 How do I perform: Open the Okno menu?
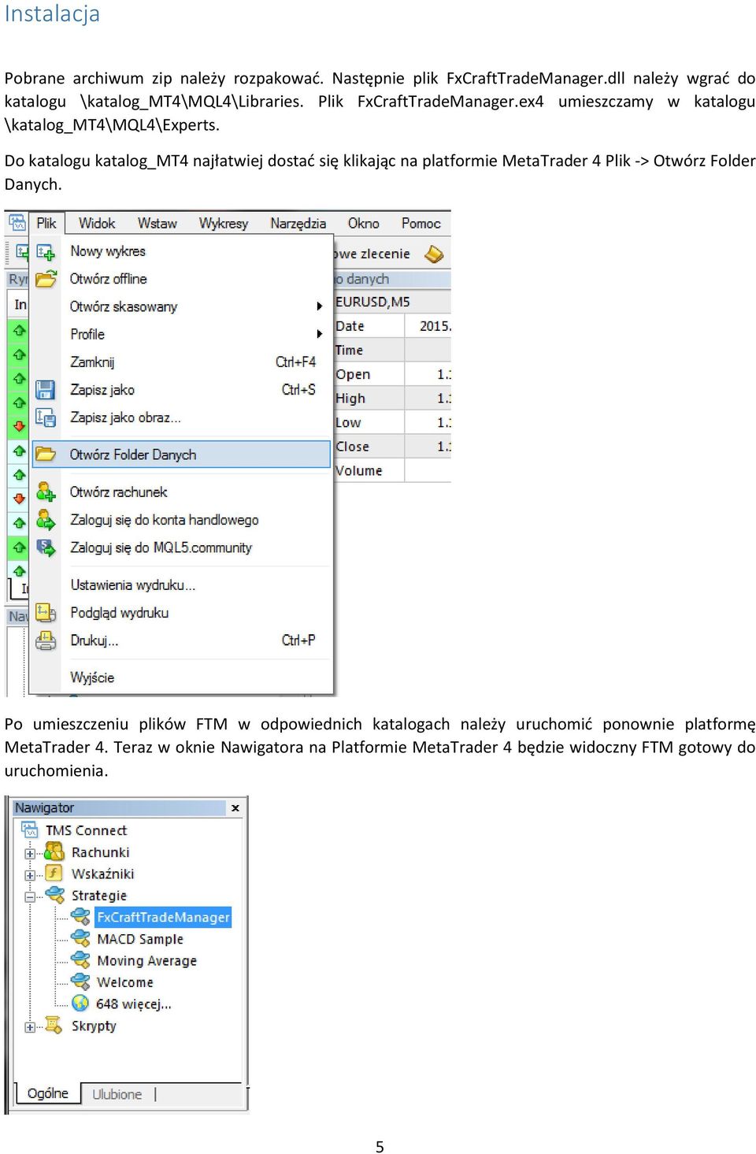[364, 223]
